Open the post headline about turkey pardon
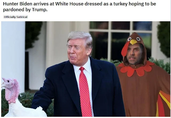Viewport: 171px width, 118px height. point(80,7)
